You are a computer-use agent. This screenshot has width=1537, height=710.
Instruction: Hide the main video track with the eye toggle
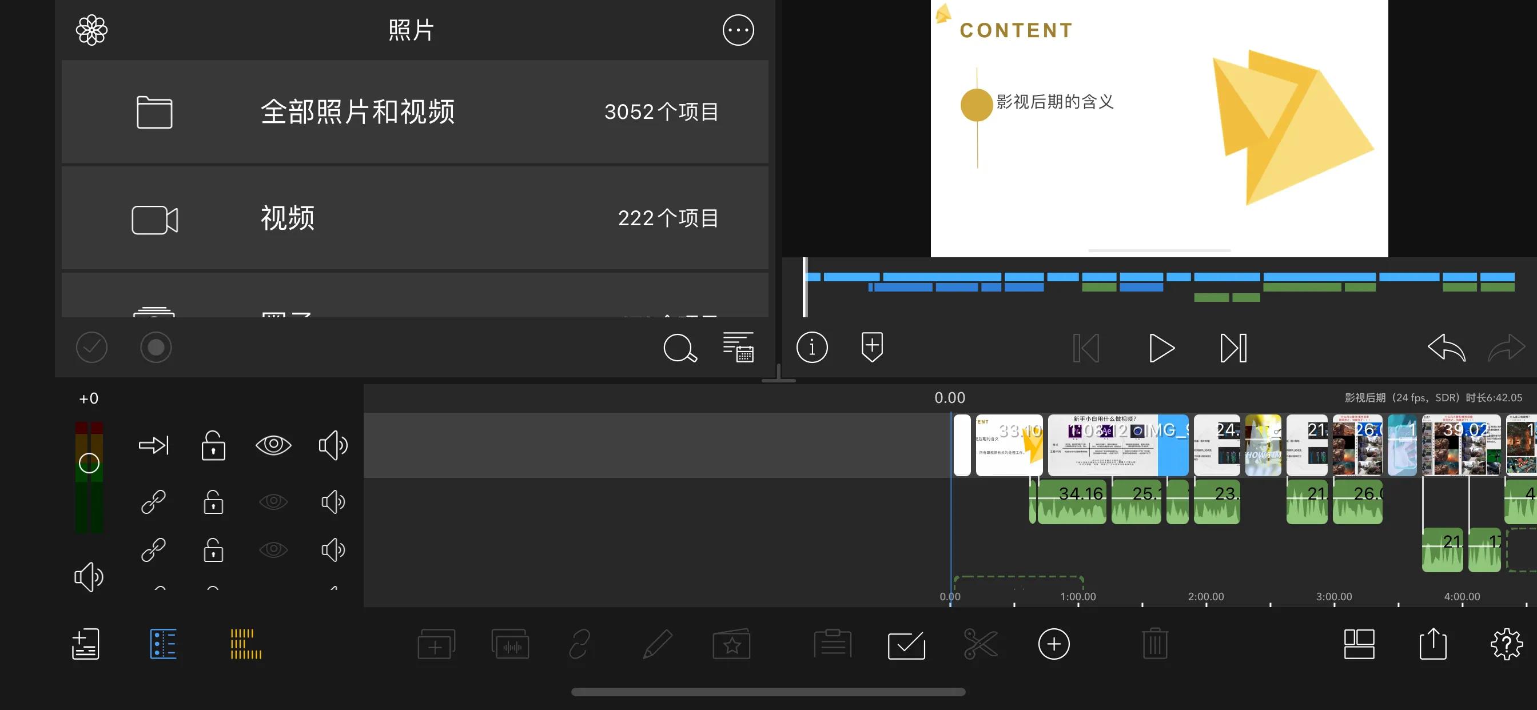(274, 445)
